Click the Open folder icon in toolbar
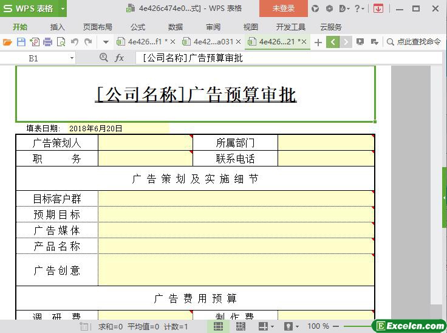The width and height of the screenshot is (447, 333). (x=7, y=42)
